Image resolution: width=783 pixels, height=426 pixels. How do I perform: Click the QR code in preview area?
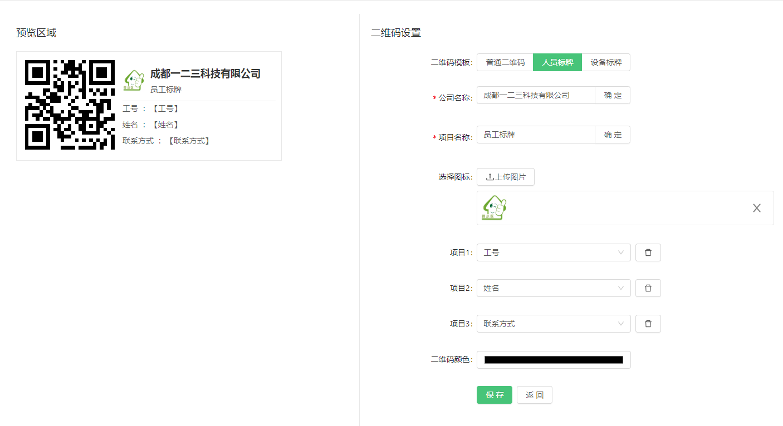(x=70, y=105)
